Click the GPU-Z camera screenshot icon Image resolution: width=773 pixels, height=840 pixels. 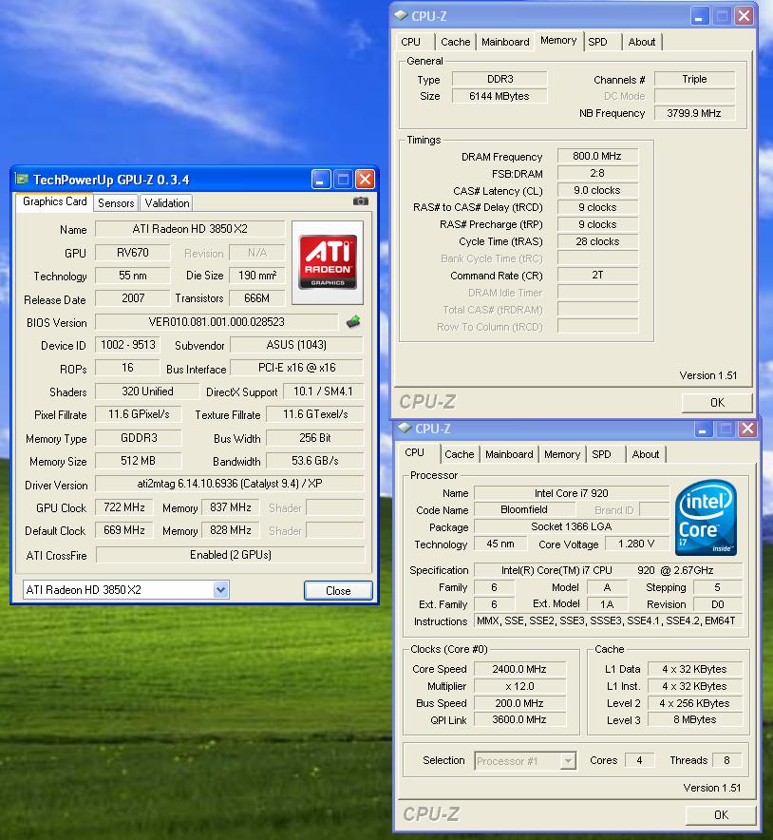[361, 201]
